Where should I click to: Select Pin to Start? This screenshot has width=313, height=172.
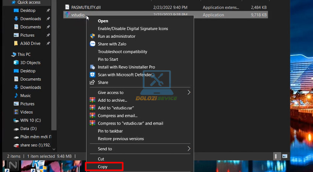pos(108,59)
